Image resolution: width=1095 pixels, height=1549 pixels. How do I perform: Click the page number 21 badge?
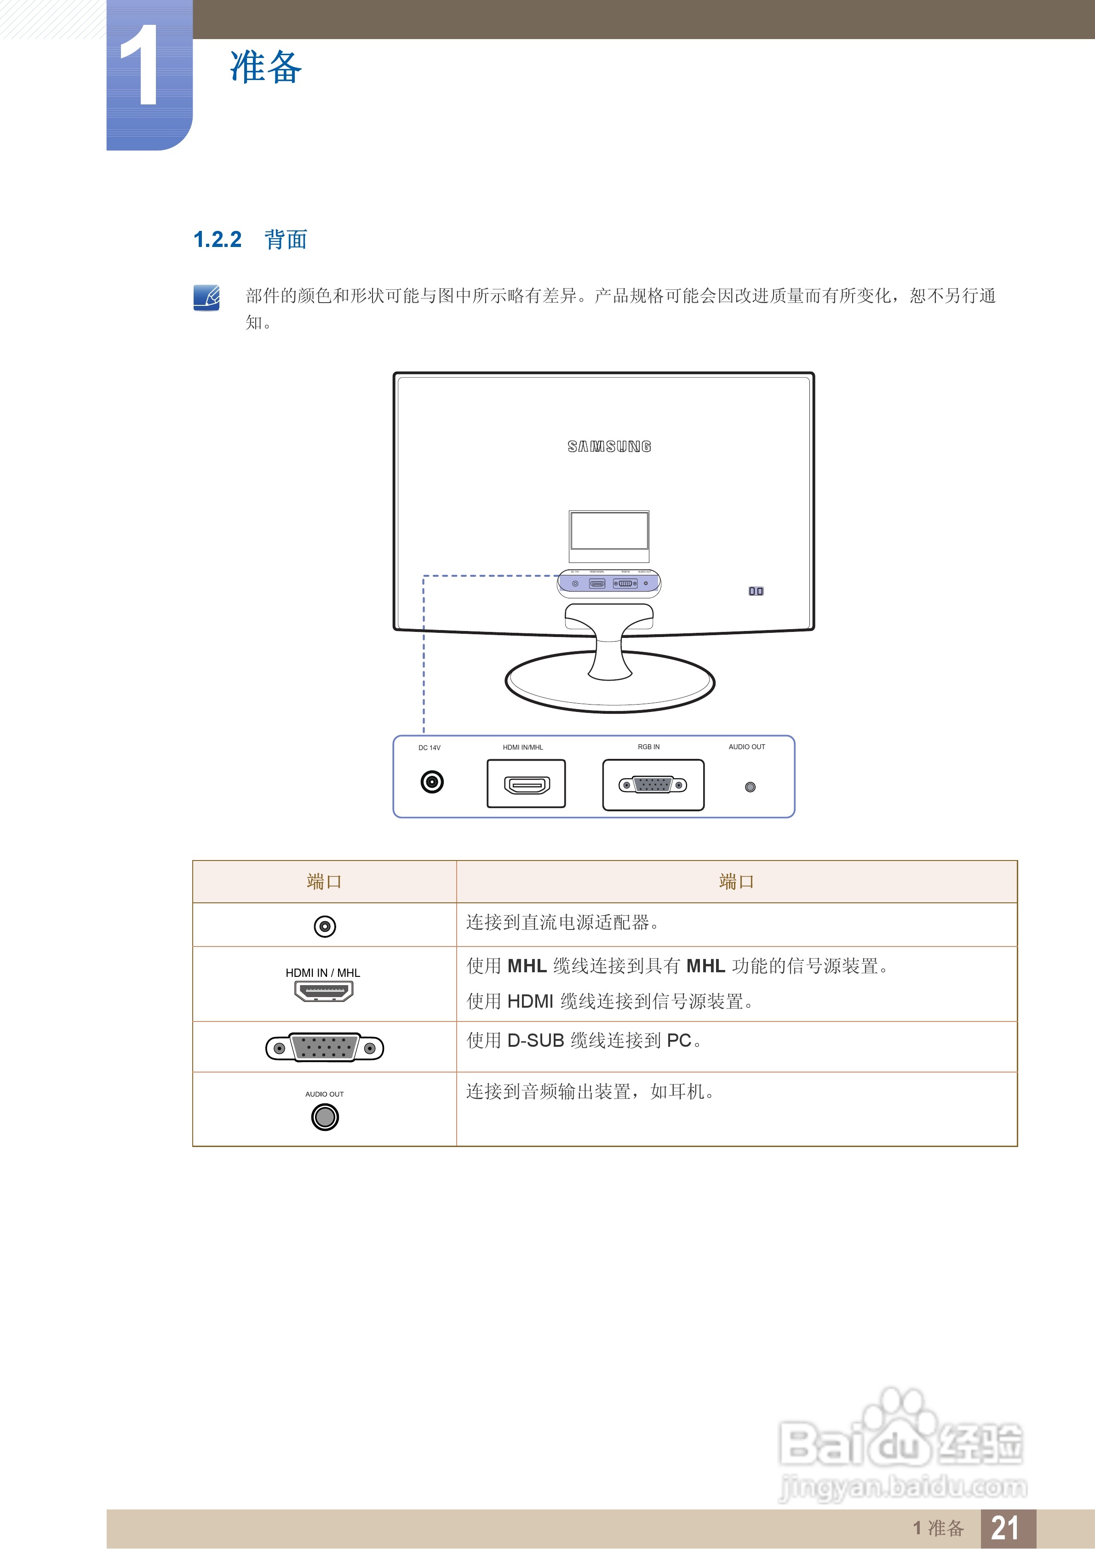(1008, 1528)
